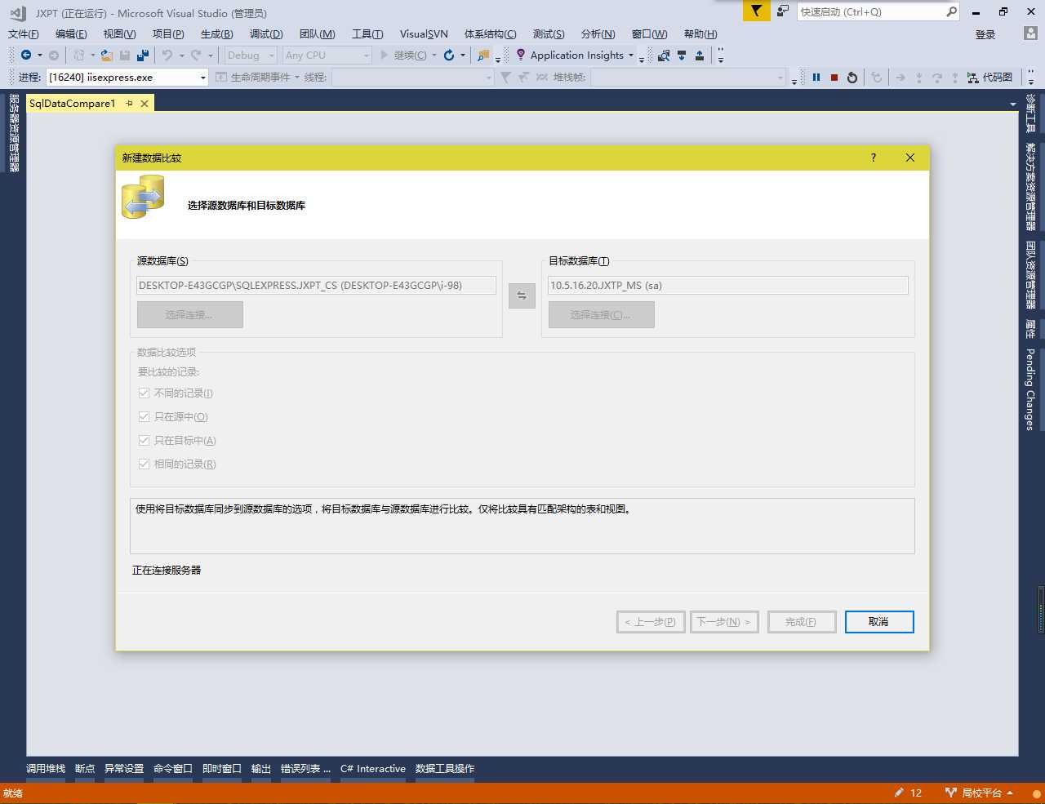
Task: Open the 数据工具操作 tab
Action: click(x=445, y=769)
